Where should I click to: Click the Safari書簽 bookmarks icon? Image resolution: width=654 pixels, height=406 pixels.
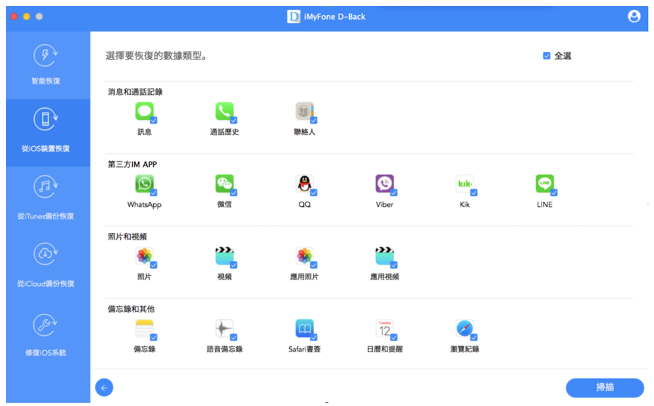point(305,329)
